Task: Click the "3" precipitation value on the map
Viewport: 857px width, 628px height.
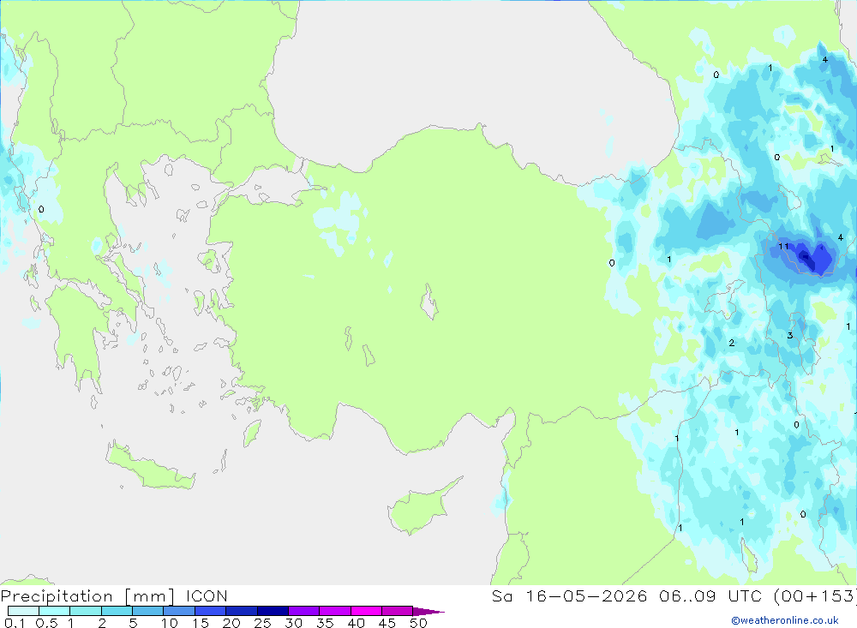Action: (790, 336)
